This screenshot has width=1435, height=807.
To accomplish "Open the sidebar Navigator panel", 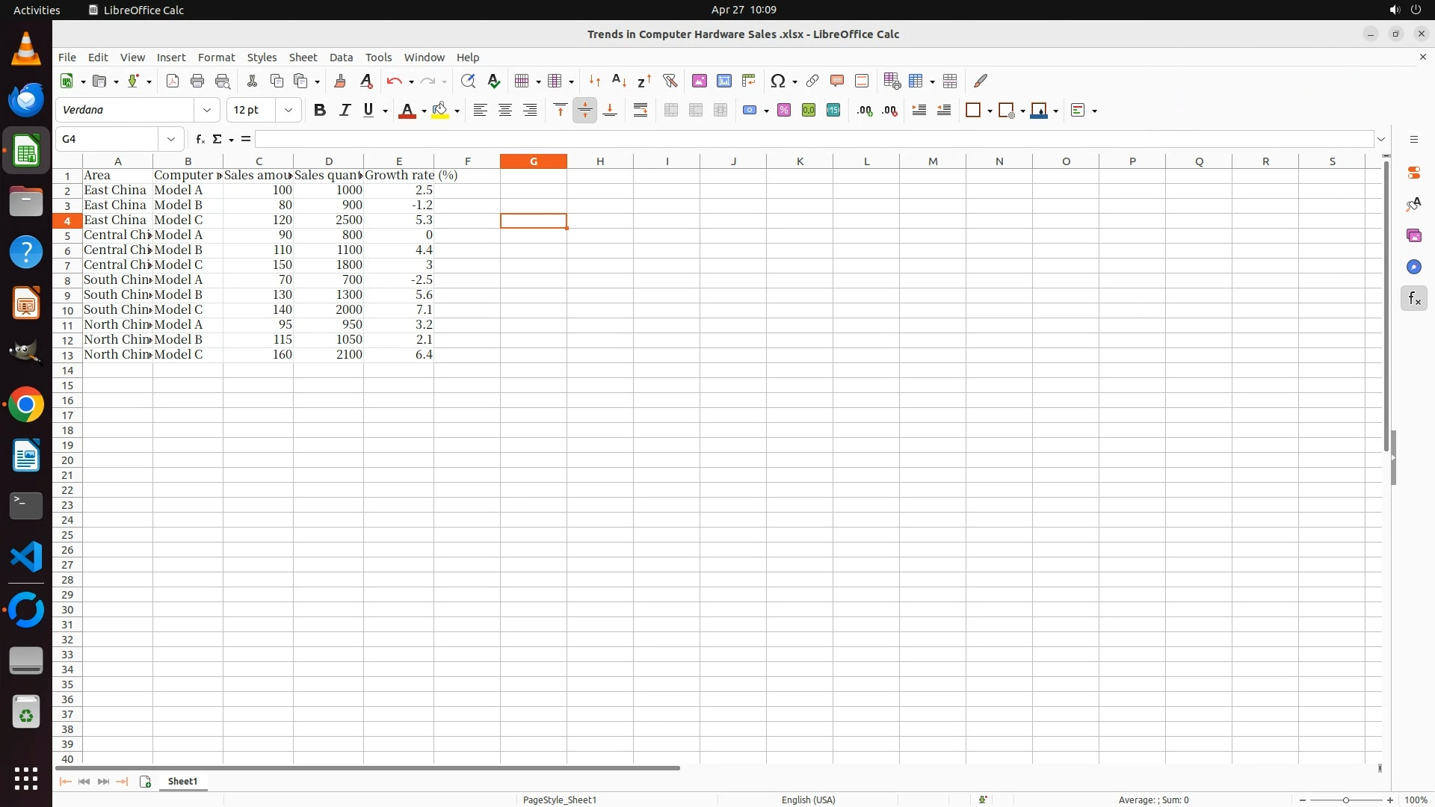I will (1413, 267).
